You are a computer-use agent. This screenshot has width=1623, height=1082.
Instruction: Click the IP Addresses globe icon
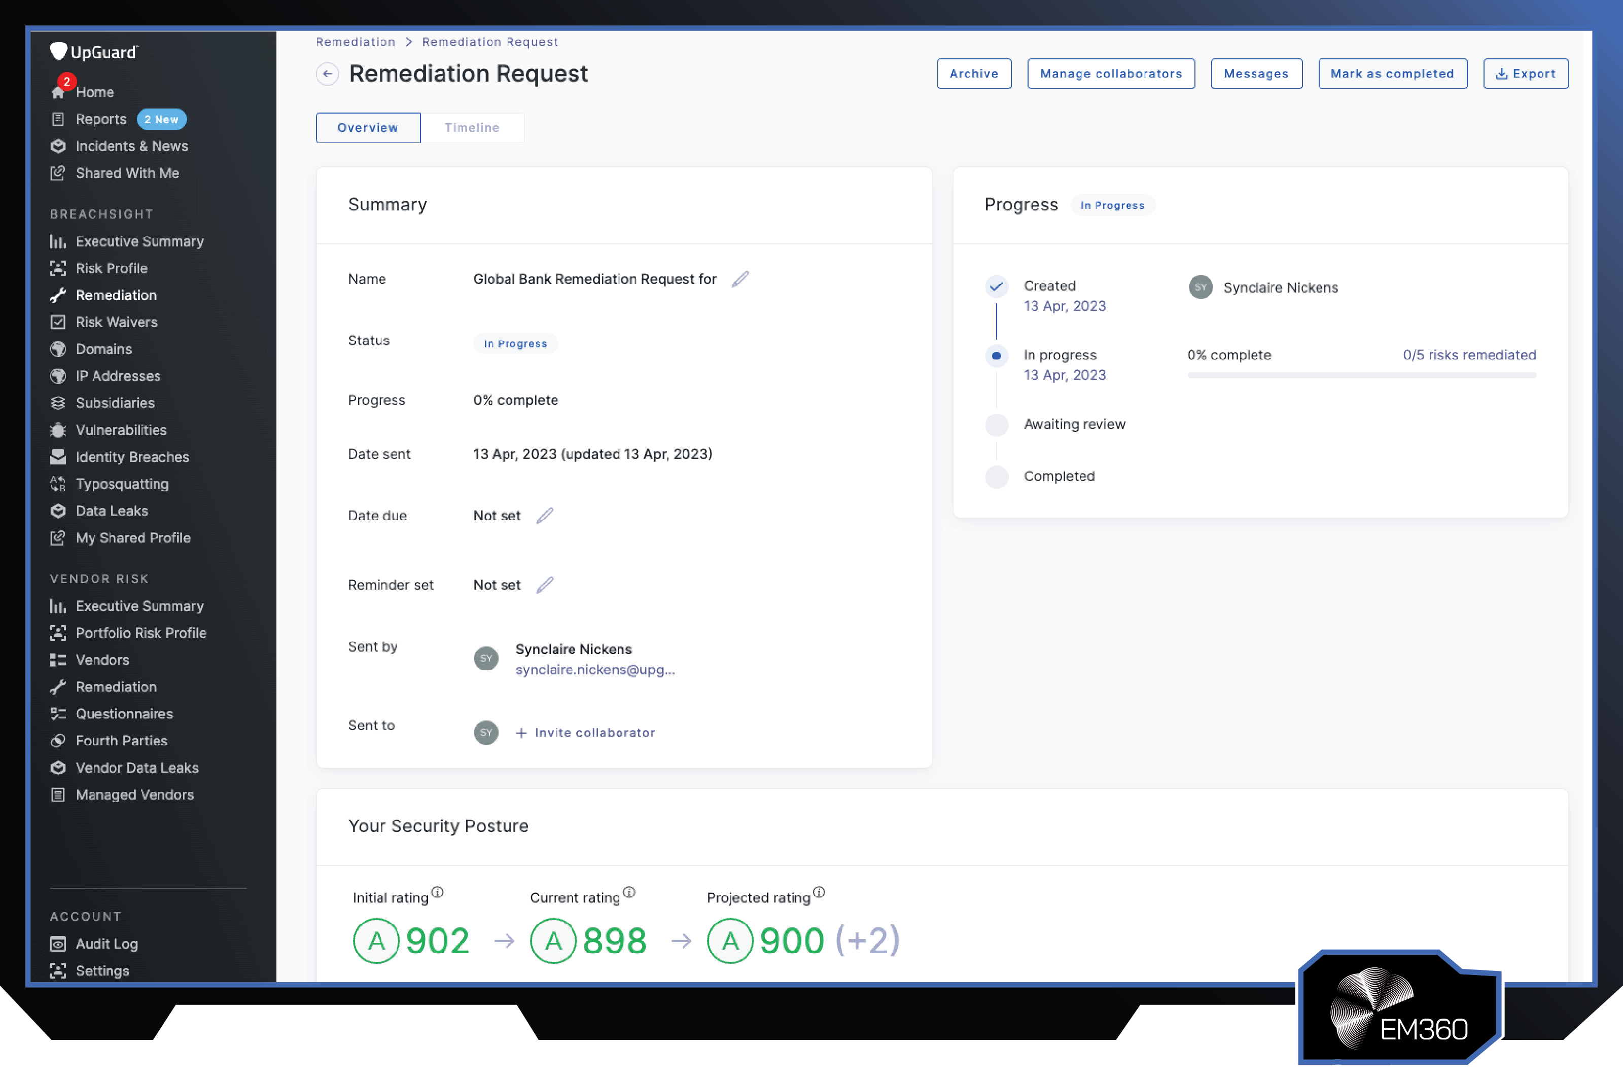58,376
